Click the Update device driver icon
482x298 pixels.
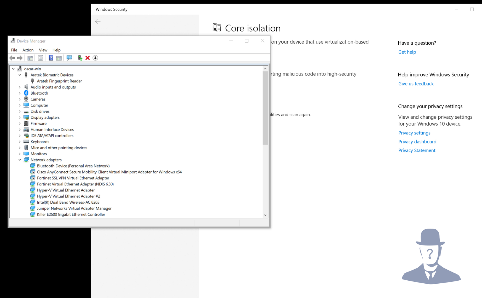click(x=80, y=58)
